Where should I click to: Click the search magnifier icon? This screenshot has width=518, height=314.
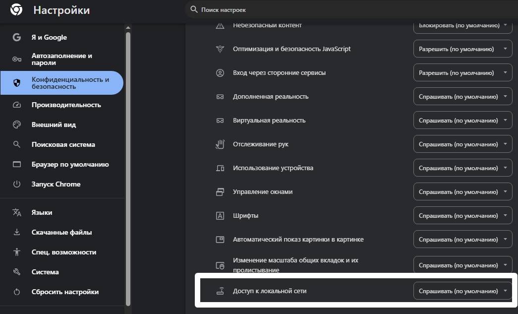click(193, 9)
